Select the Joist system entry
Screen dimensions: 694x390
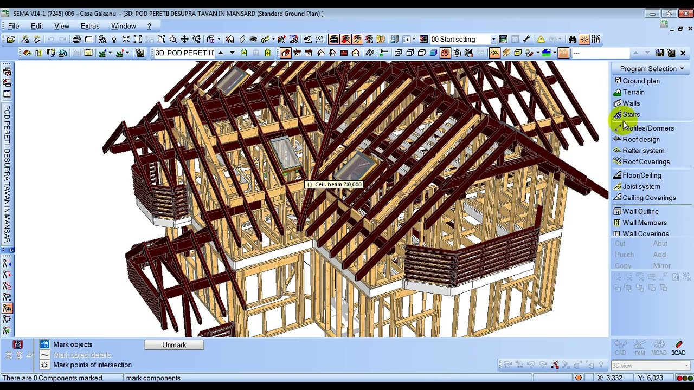(x=641, y=187)
